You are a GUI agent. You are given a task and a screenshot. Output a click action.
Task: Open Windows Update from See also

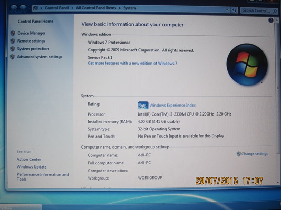click(32, 167)
